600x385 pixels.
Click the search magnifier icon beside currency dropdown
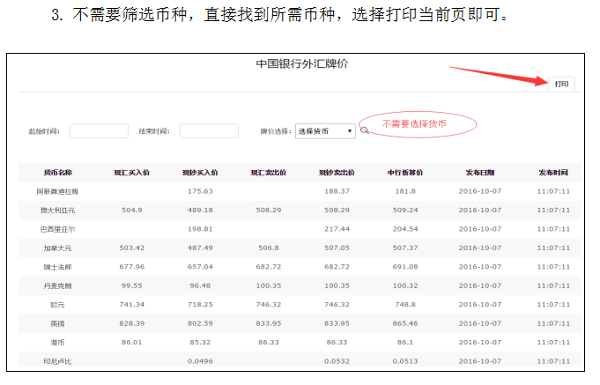(x=364, y=131)
